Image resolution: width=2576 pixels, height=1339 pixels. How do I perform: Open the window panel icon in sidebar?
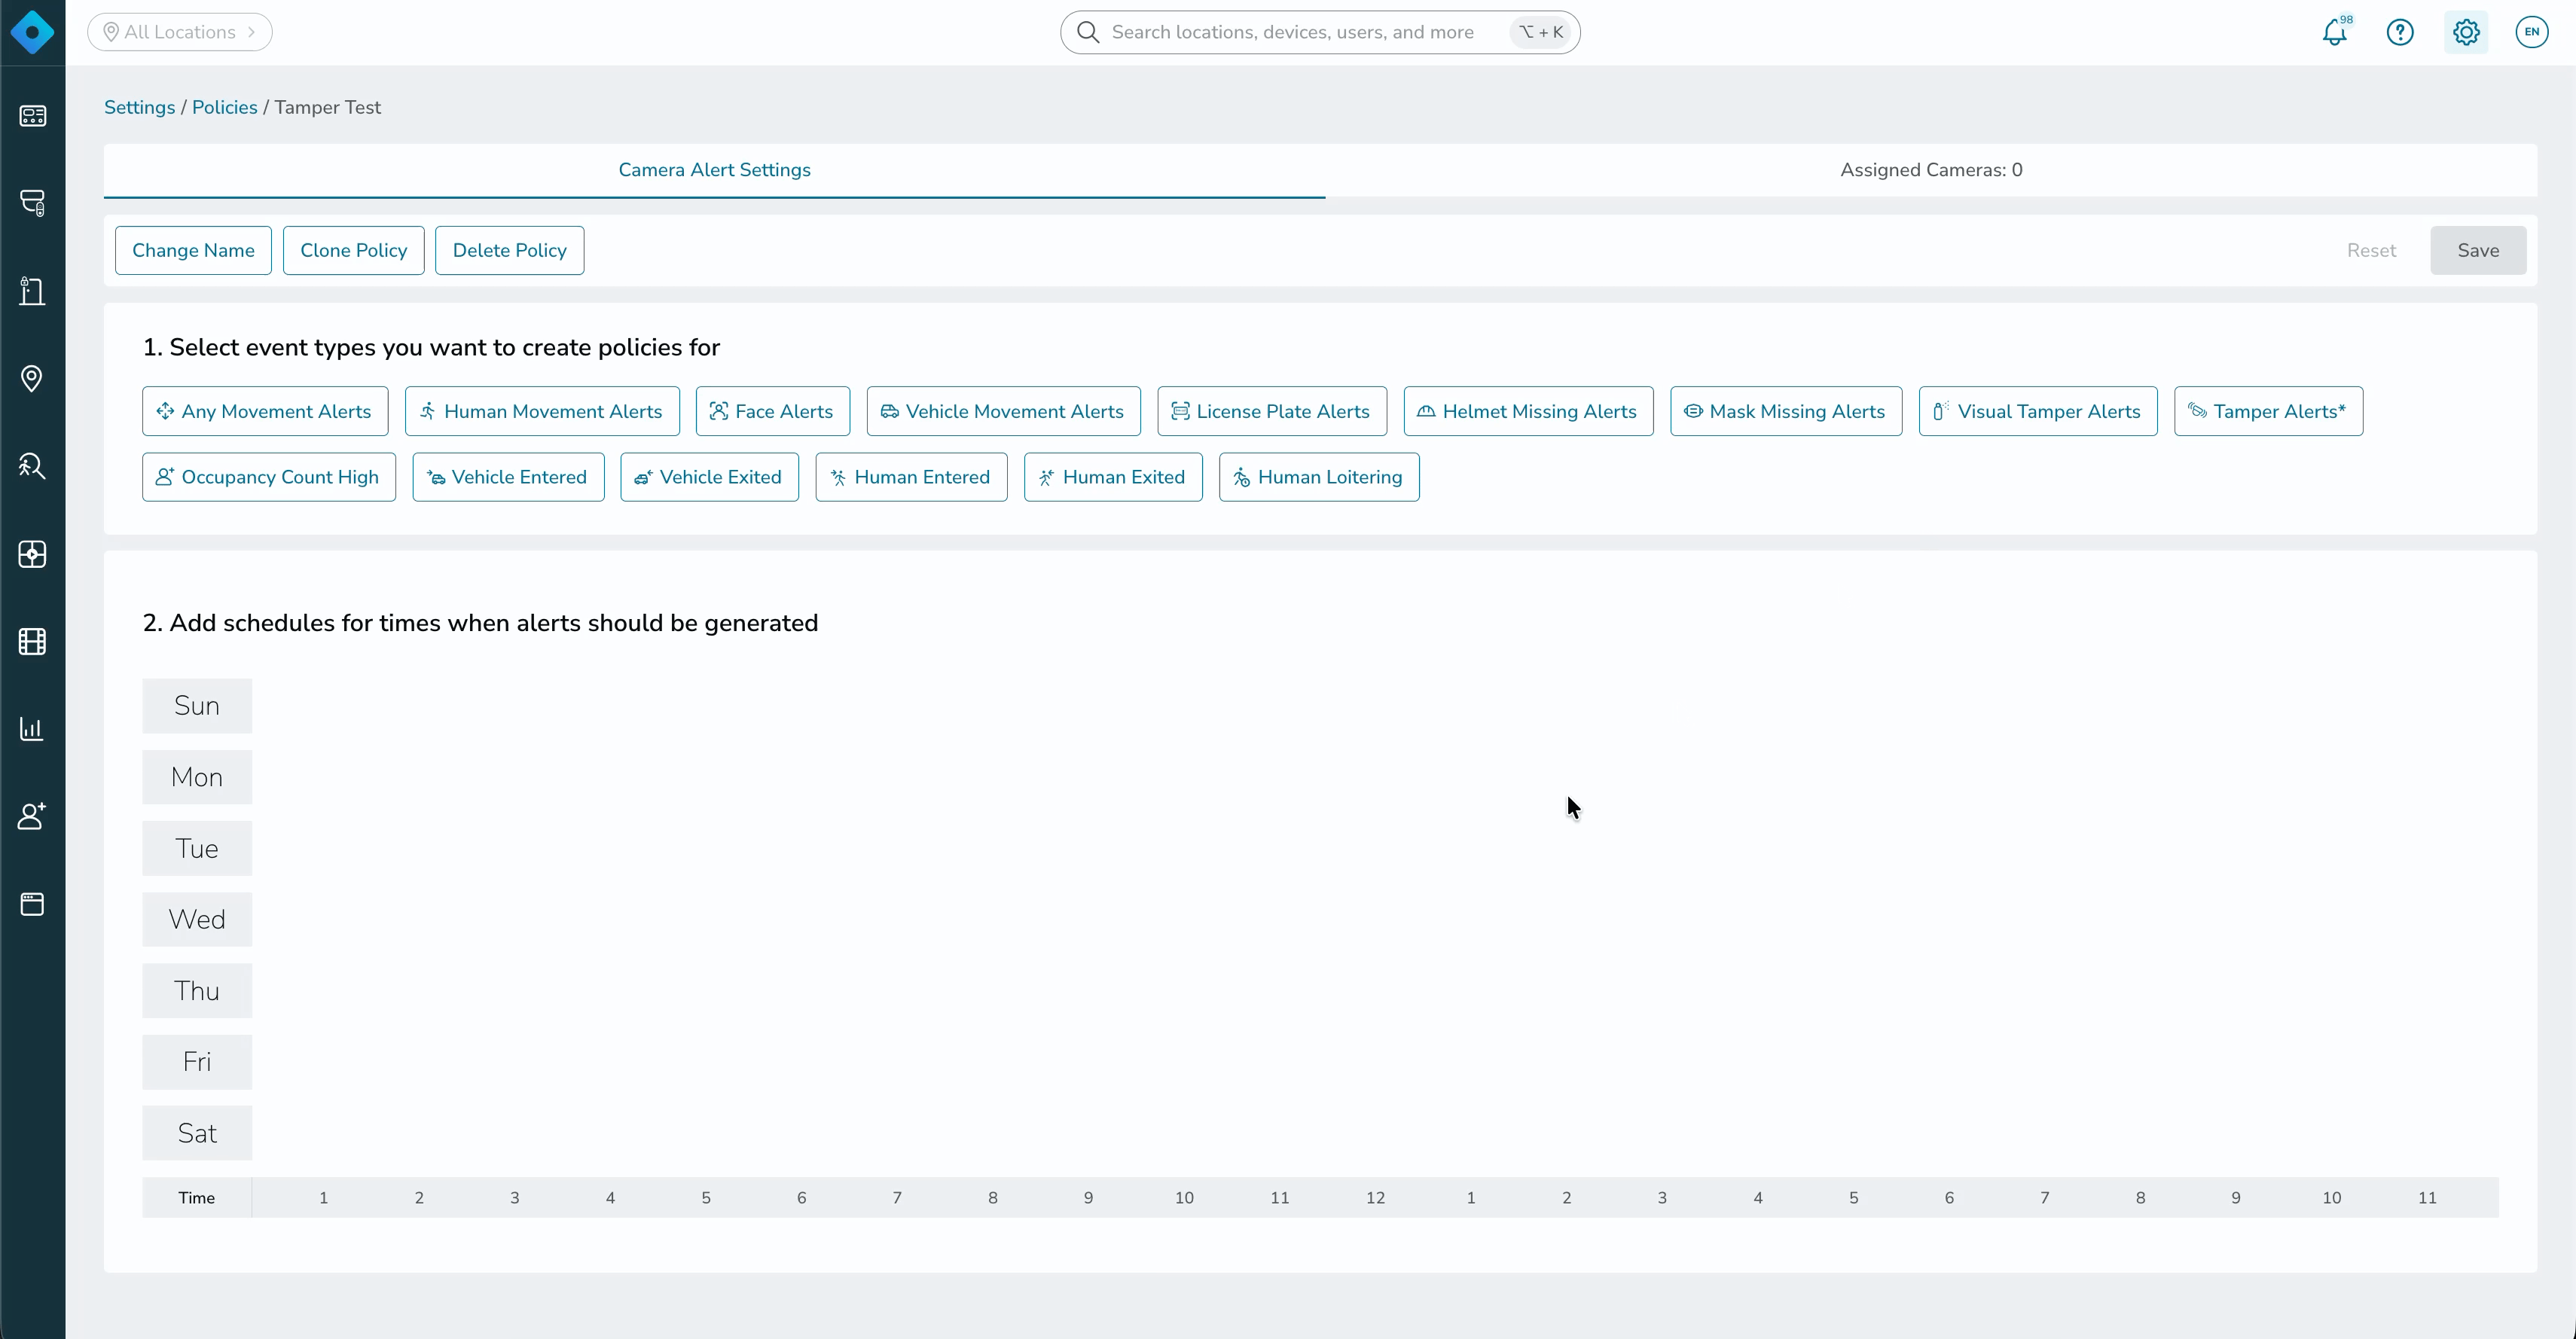[32, 904]
